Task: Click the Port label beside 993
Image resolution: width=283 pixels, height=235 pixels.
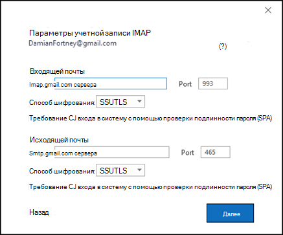Action: tap(185, 84)
